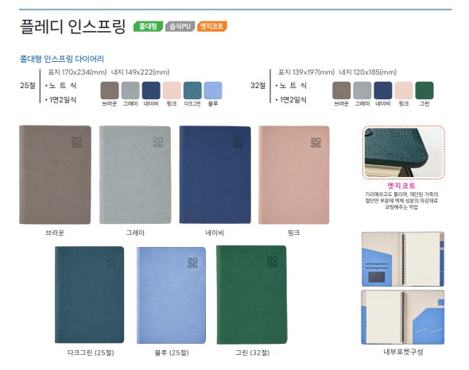Image resolution: width=469 pixels, height=370 pixels.
Task: Click the gray 습식PU tag badge
Action: pyautogui.click(x=180, y=26)
